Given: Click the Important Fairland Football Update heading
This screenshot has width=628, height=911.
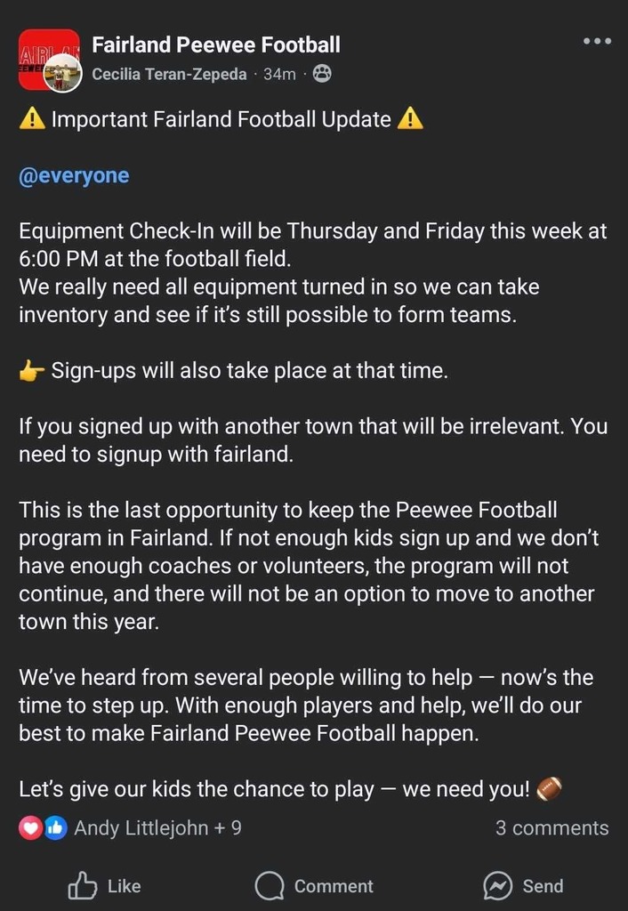Looking at the screenshot, I should tap(221, 120).
